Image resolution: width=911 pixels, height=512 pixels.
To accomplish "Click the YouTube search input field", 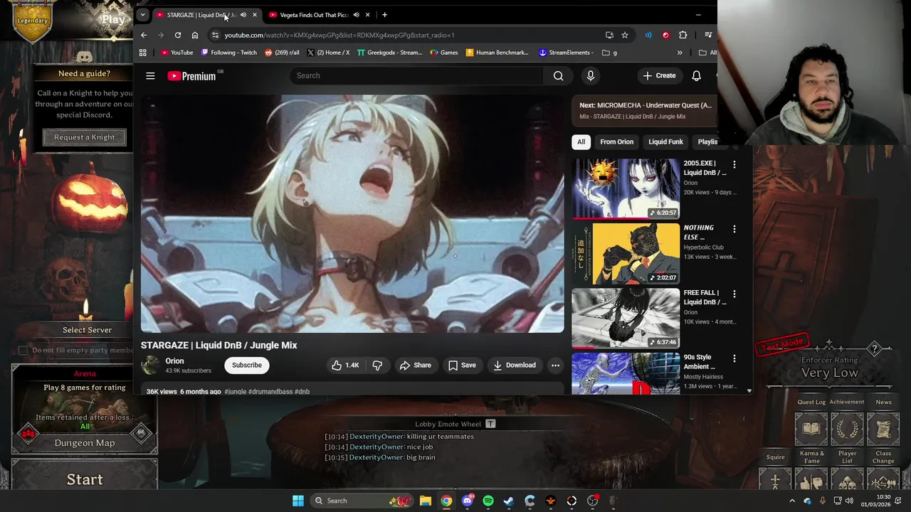I will (417, 75).
